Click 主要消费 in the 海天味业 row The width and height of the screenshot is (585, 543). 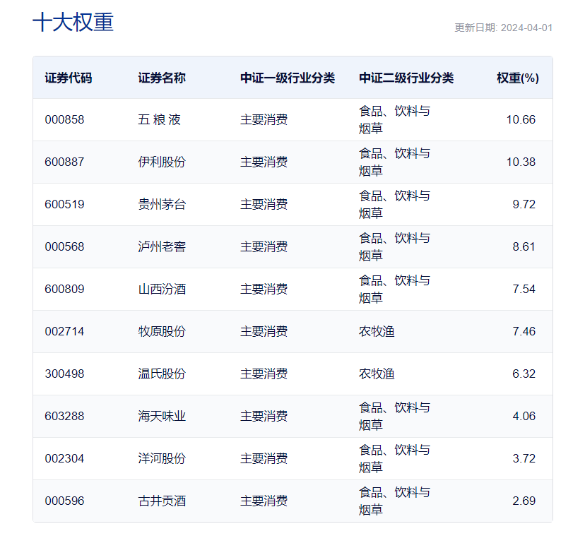tap(264, 416)
